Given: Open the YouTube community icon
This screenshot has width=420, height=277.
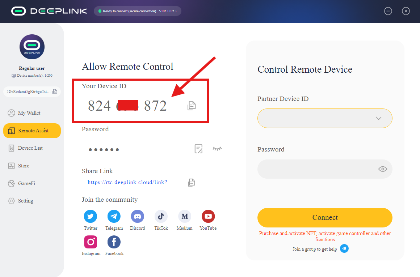Looking at the screenshot, I should [x=208, y=216].
